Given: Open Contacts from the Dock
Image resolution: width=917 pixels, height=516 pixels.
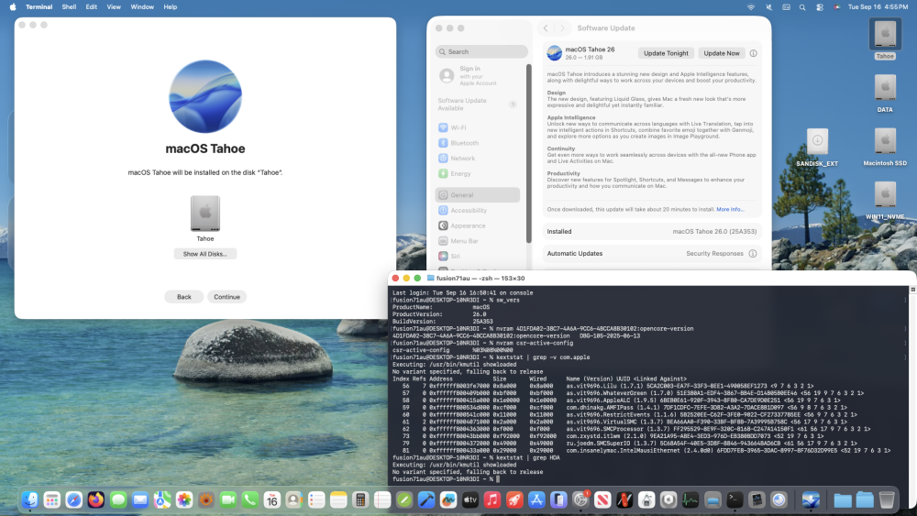Looking at the screenshot, I should pos(294,500).
